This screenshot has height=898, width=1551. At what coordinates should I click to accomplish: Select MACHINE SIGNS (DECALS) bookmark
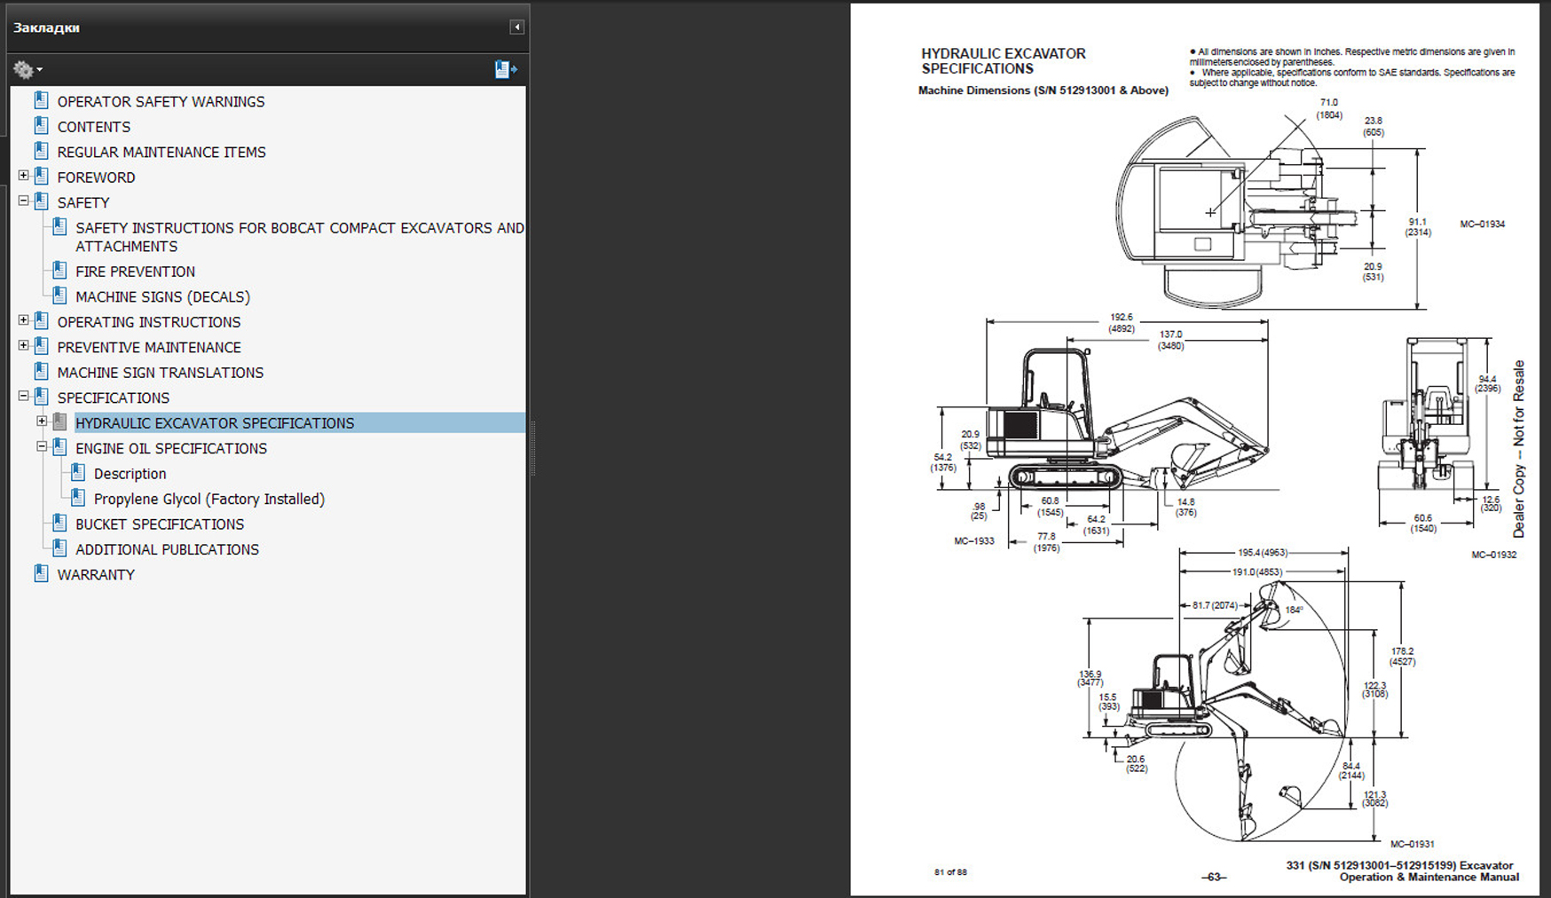162,297
